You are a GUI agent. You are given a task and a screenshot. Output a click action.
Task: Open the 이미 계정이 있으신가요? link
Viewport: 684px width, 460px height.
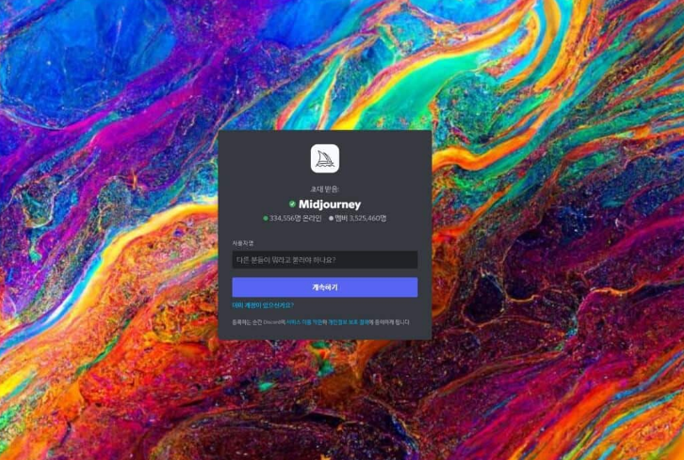point(263,305)
